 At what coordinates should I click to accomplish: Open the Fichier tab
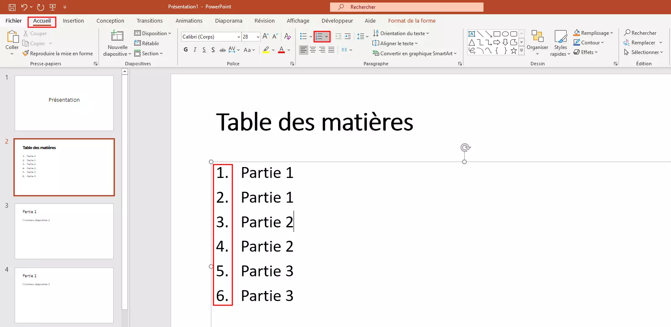tap(13, 21)
